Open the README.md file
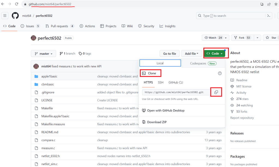The height and width of the screenshot is (167, 279). (x=50, y=132)
